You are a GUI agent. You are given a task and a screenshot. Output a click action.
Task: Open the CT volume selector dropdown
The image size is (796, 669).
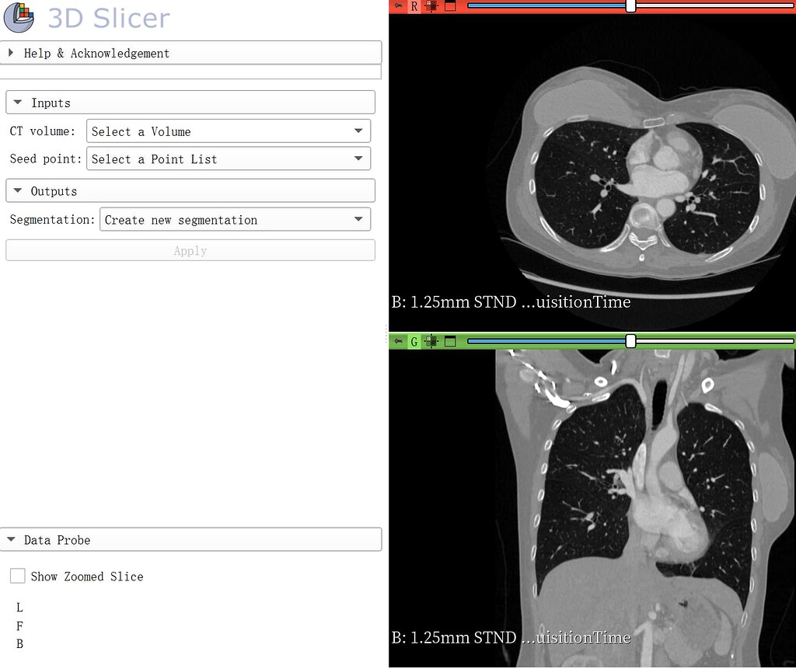(228, 131)
